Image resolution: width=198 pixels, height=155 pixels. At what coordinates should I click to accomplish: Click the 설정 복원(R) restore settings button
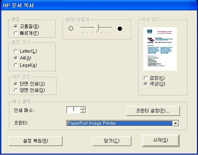(36, 141)
